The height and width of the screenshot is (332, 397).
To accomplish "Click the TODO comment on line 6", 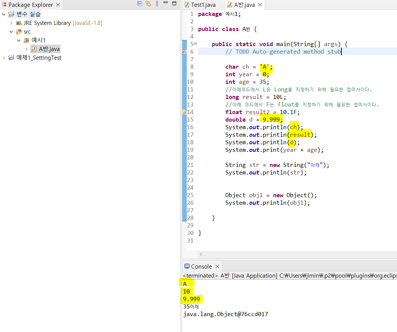I will pyautogui.click(x=283, y=52).
